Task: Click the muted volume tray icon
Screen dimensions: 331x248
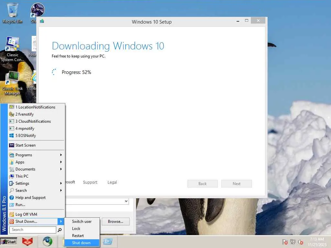Action: (x=300, y=242)
